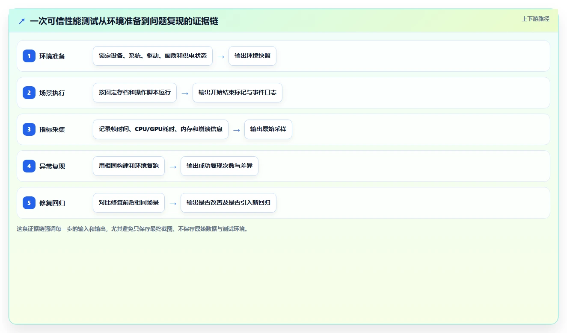Click the title 一次可信性能测试从环境准备到问题复现的证据链
567x333 pixels.
[124, 21]
